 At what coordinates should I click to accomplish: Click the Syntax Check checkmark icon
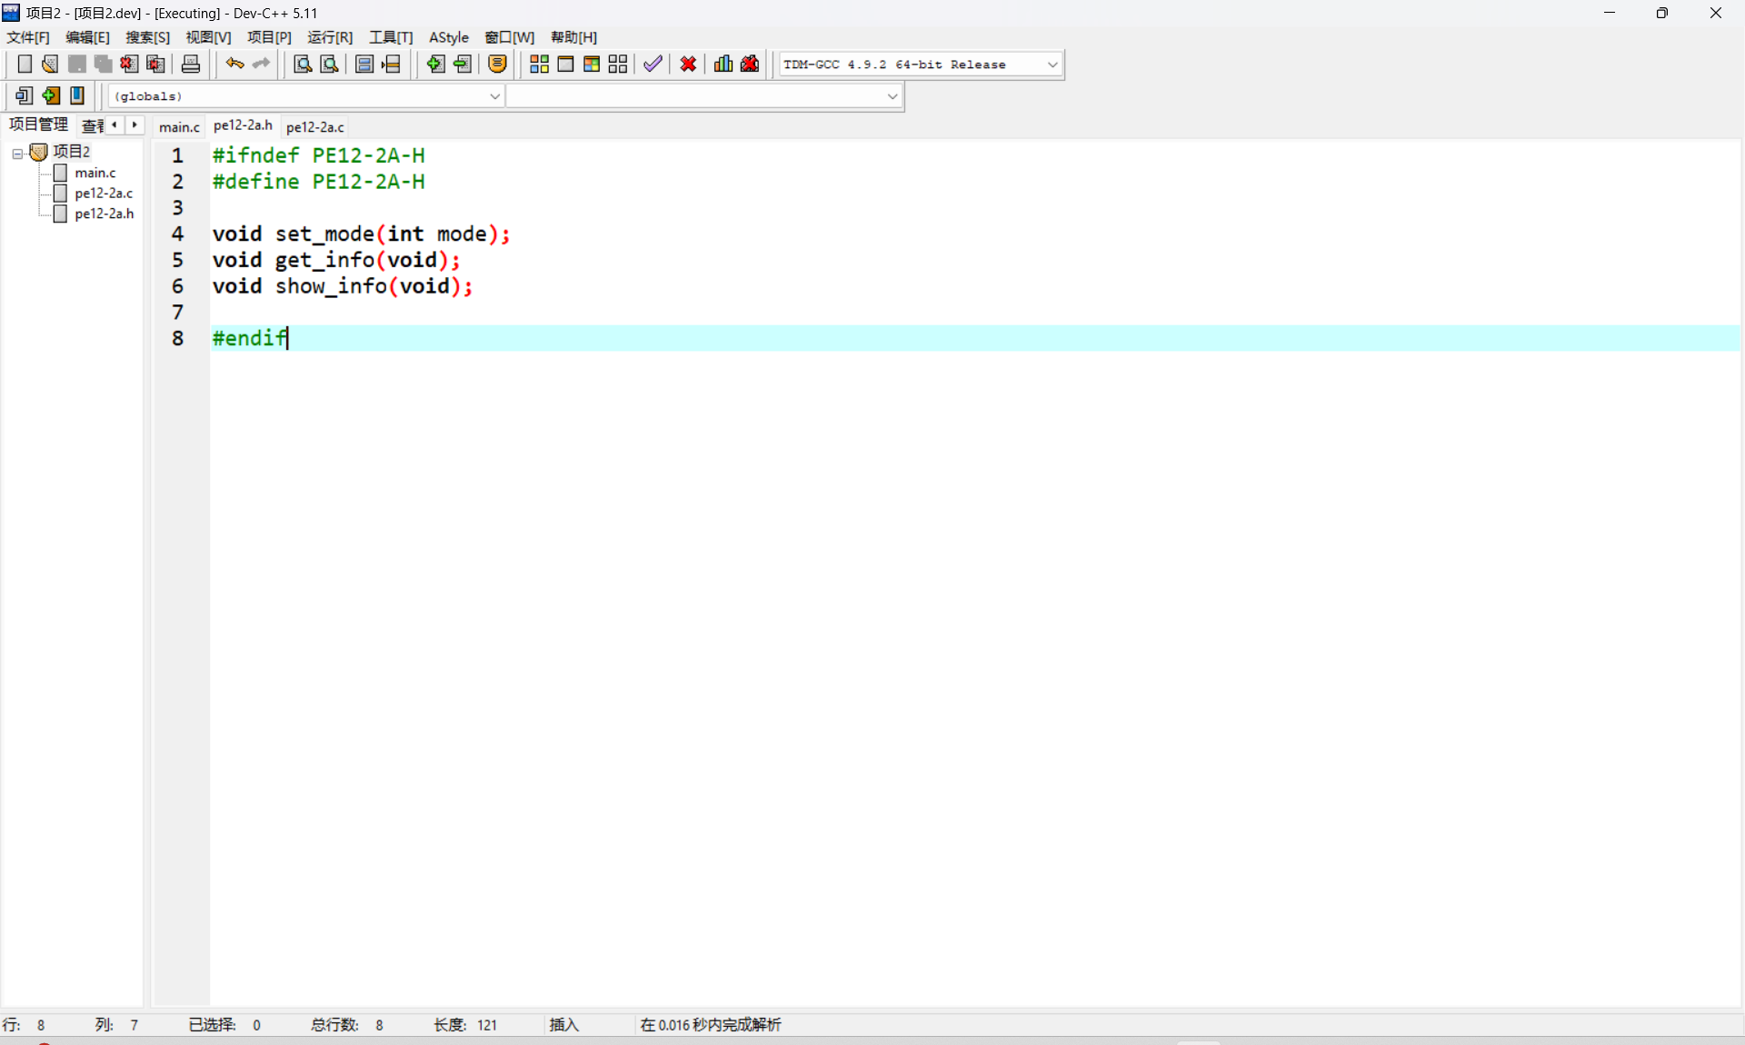653,64
